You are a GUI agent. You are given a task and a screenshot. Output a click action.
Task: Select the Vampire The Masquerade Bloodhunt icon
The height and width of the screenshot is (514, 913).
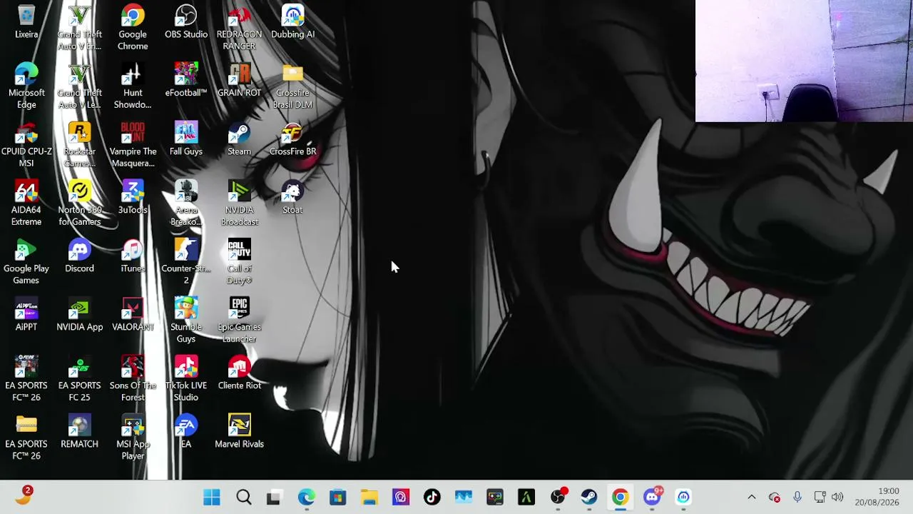[x=133, y=145]
